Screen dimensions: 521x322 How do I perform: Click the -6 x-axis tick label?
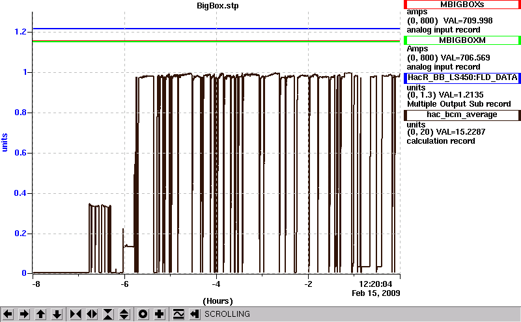coord(124,284)
